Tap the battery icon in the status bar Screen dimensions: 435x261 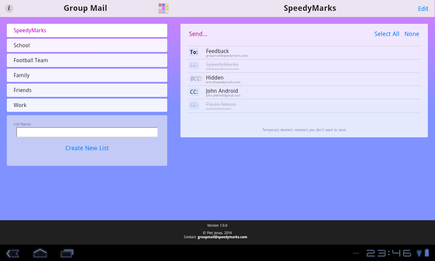427,253
